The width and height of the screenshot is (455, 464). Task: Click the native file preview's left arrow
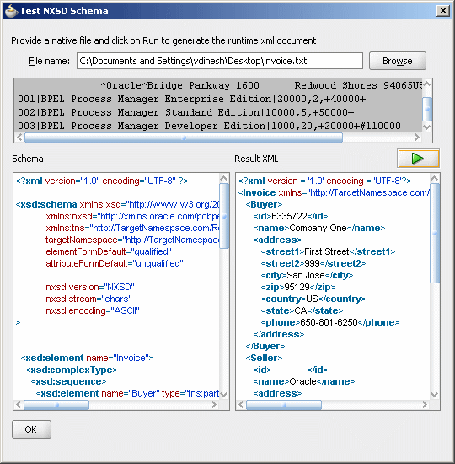[19, 137]
